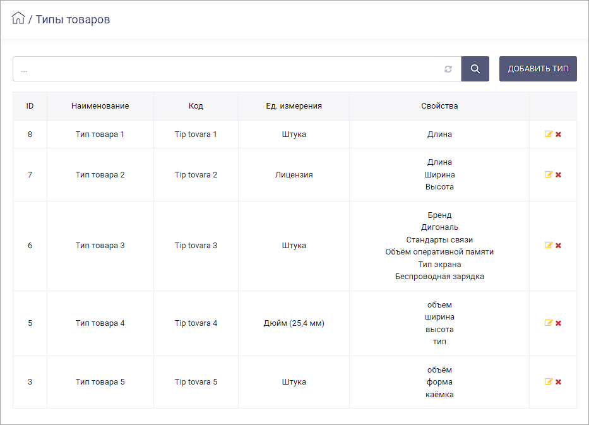
Task: Select cell Тип товара 3
Action: coord(100,246)
